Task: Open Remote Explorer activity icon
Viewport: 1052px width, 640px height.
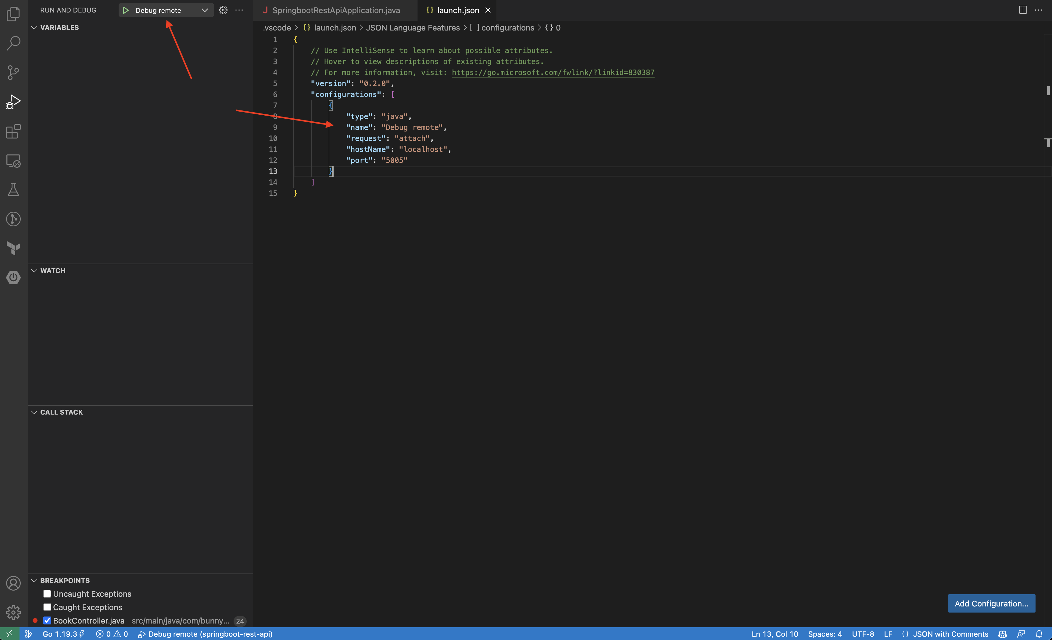Action: pyautogui.click(x=14, y=161)
